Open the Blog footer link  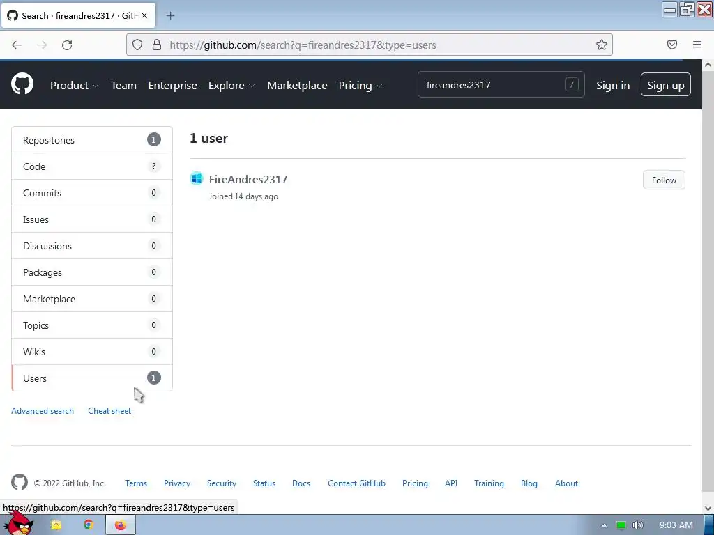pyautogui.click(x=529, y=483)
